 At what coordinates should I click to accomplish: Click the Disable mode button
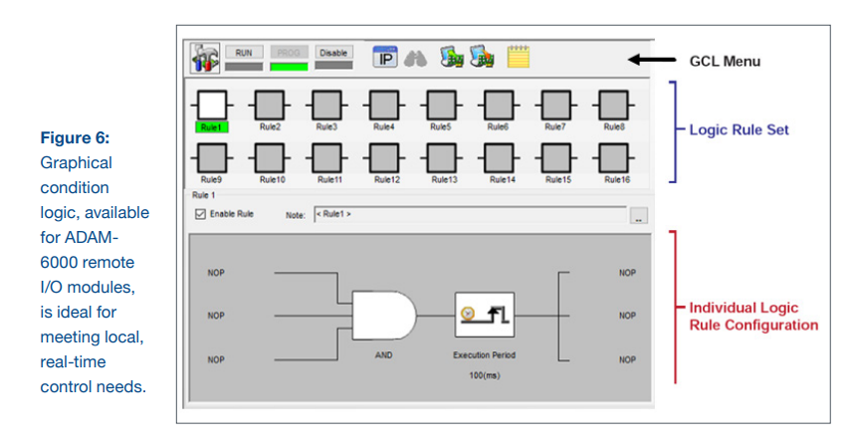[333, 53]
